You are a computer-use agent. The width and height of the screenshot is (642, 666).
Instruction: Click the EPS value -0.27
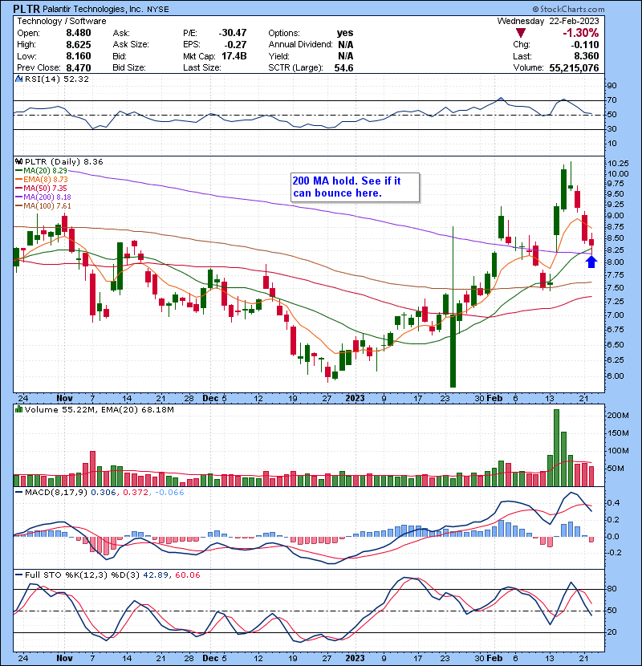[235, 44]
